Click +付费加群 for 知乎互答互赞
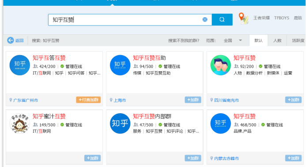306x167 pixels. (x=88, y=100)
